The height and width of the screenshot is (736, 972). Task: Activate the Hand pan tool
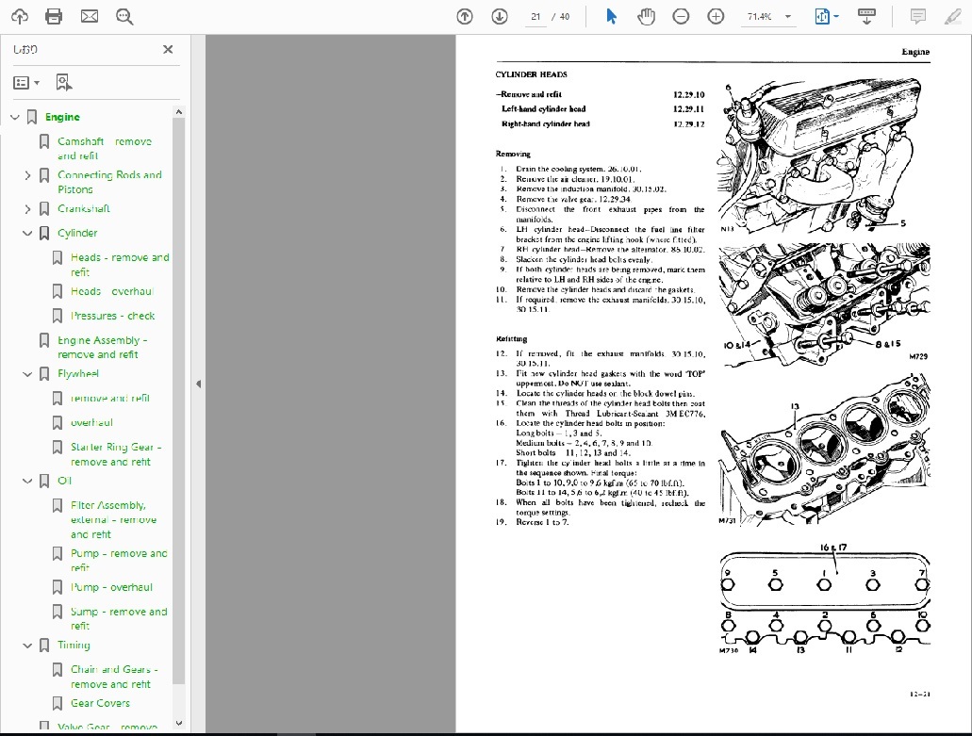coord(646,17)
